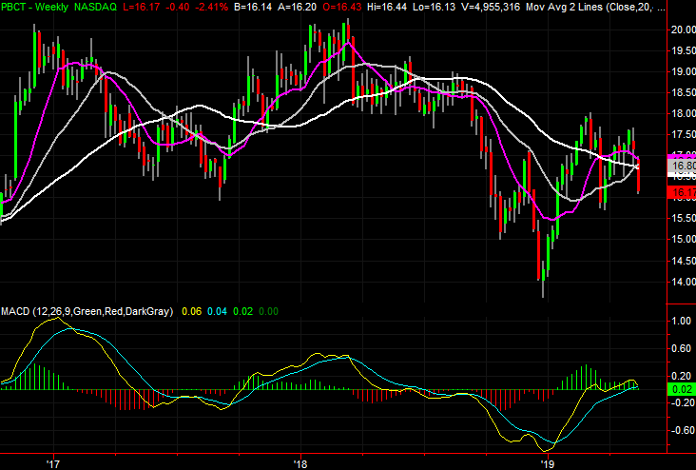Click the '17 year marker on time axis
This screenshot has width=696, height=470.
click(x=53, y=462)
